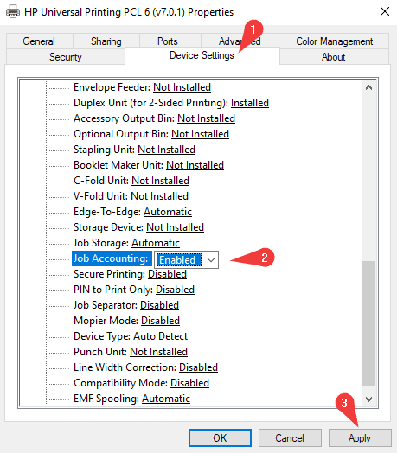Open the Job Accounting Enabled dropdown

[187, 259]
